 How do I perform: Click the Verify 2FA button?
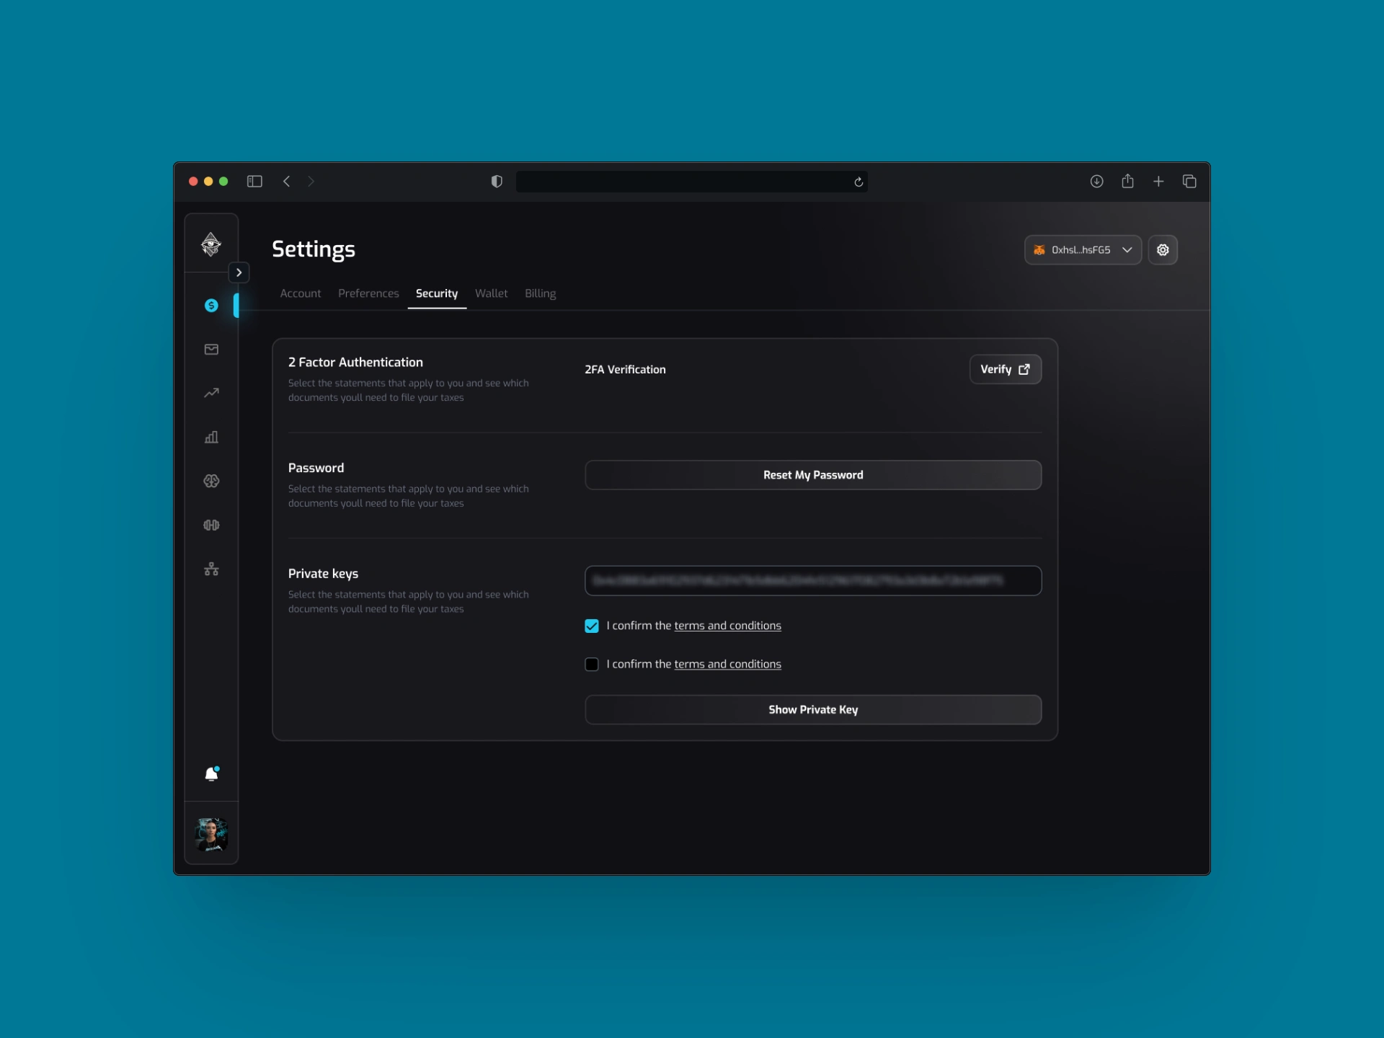point(1005,369)
